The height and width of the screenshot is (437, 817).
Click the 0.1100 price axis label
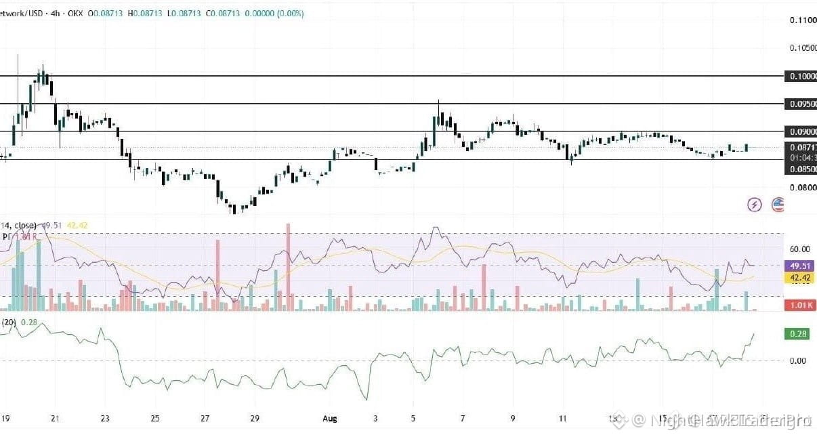803,20
